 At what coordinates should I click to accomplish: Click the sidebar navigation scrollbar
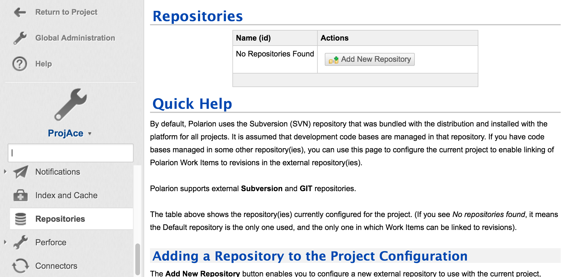137,259
